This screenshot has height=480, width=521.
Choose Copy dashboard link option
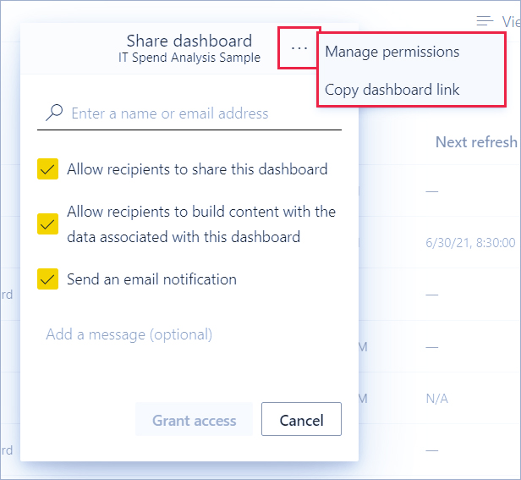tap(392, 90)
